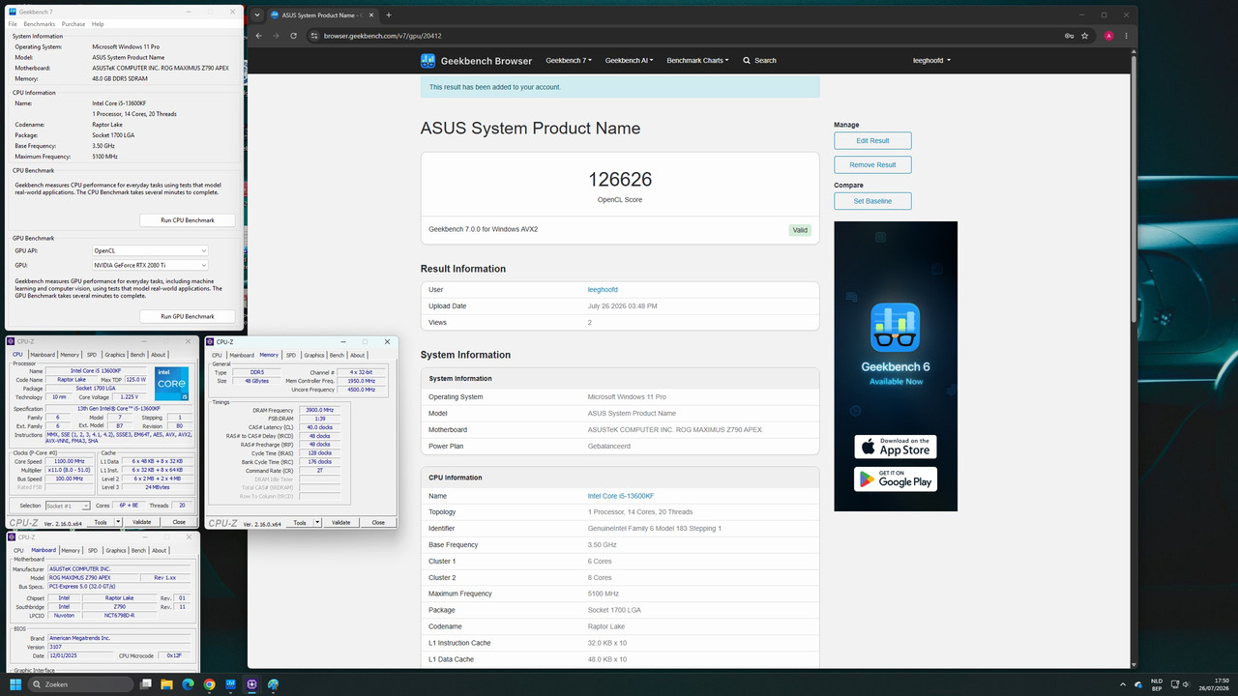Screen dimensions: 1238x696
Task: Open the Geekbench app on the taskbar
Action: pyautogui.click(x=231, y=684)
